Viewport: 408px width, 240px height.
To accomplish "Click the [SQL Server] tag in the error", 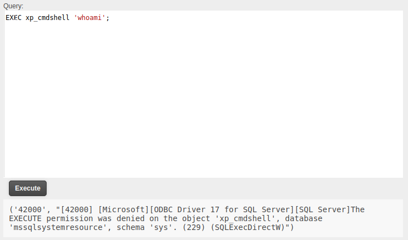I will coord(322,209).
